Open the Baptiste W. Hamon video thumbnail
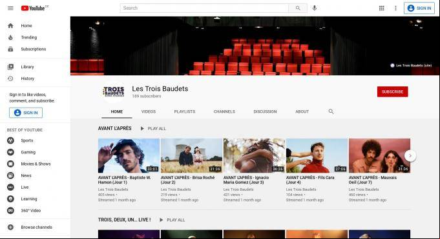Viewport: 440px width, 239px height. pyautogui.click(x=129, y=156)
